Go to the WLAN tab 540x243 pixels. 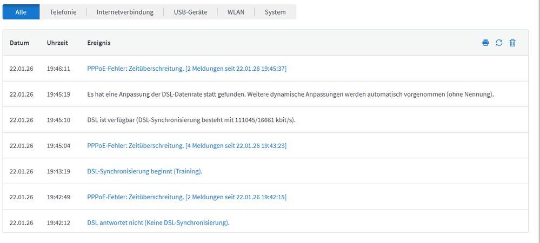[236, 12]
